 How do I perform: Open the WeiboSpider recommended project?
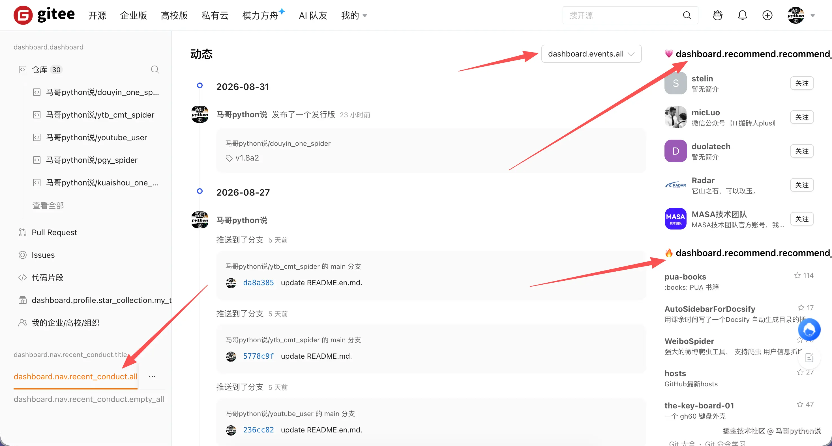(x=689, y=341)
